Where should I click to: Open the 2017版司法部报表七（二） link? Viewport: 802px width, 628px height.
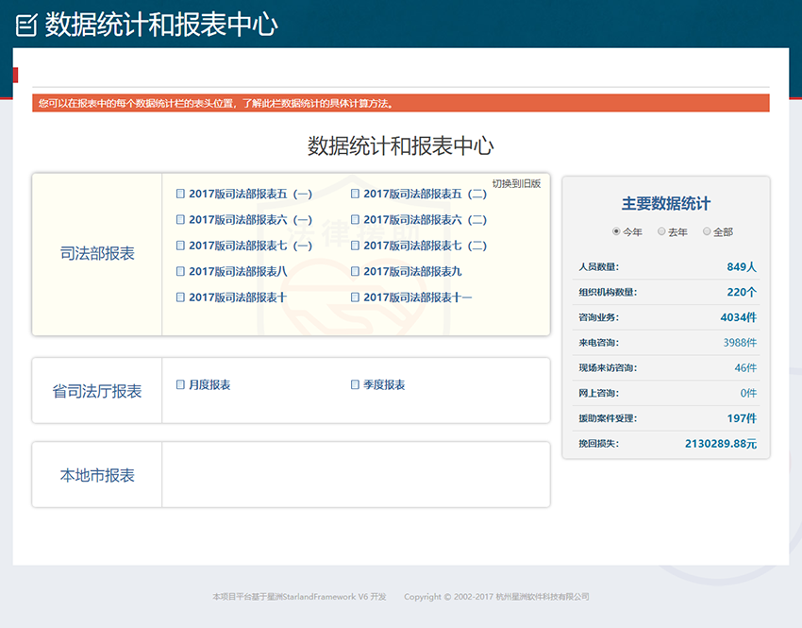click(425, 246)
